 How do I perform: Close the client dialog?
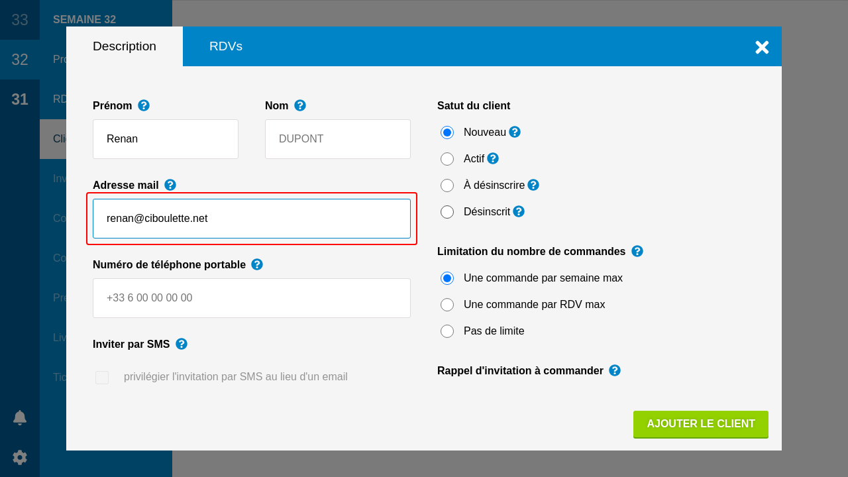(x=762, y=47)
